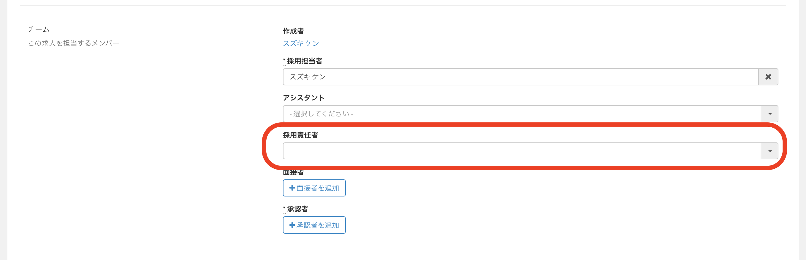Viewport: 806px width, 260px height.
Task: Clear the 採用担当者 field with the X icon
Action: coord(768,77)
